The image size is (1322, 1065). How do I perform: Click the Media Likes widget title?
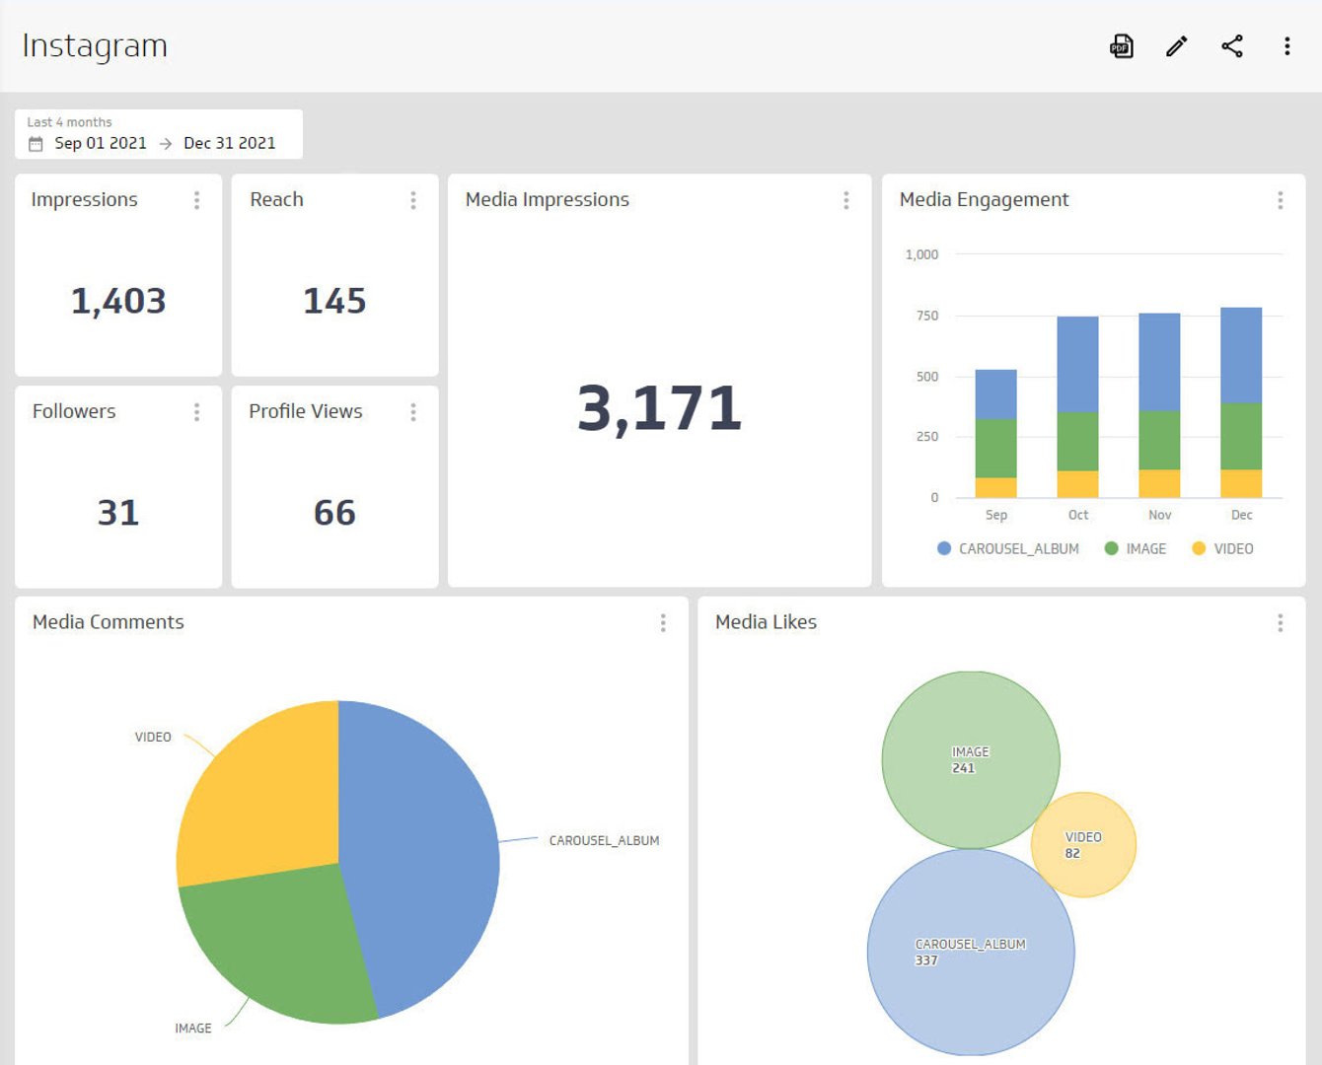tap(767, 622)
